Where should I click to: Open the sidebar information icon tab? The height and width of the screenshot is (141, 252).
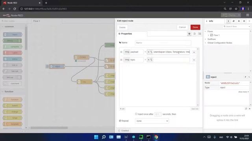228,21
